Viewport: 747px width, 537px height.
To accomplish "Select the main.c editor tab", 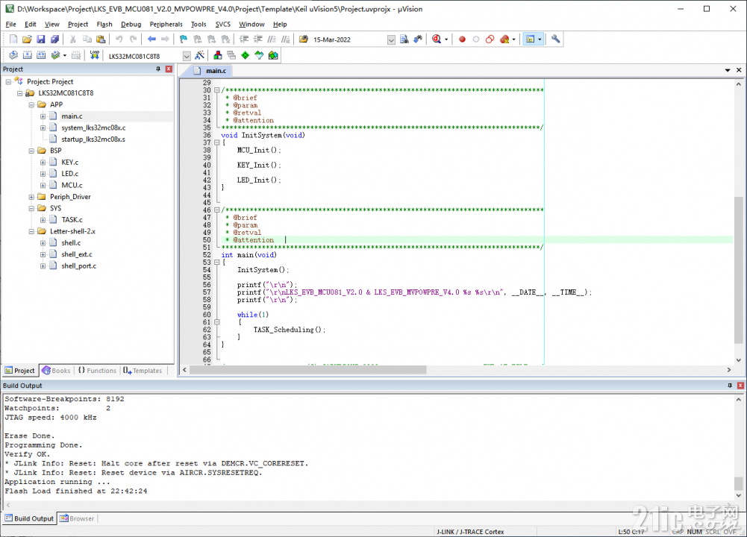I will click(x=210, y=70).
